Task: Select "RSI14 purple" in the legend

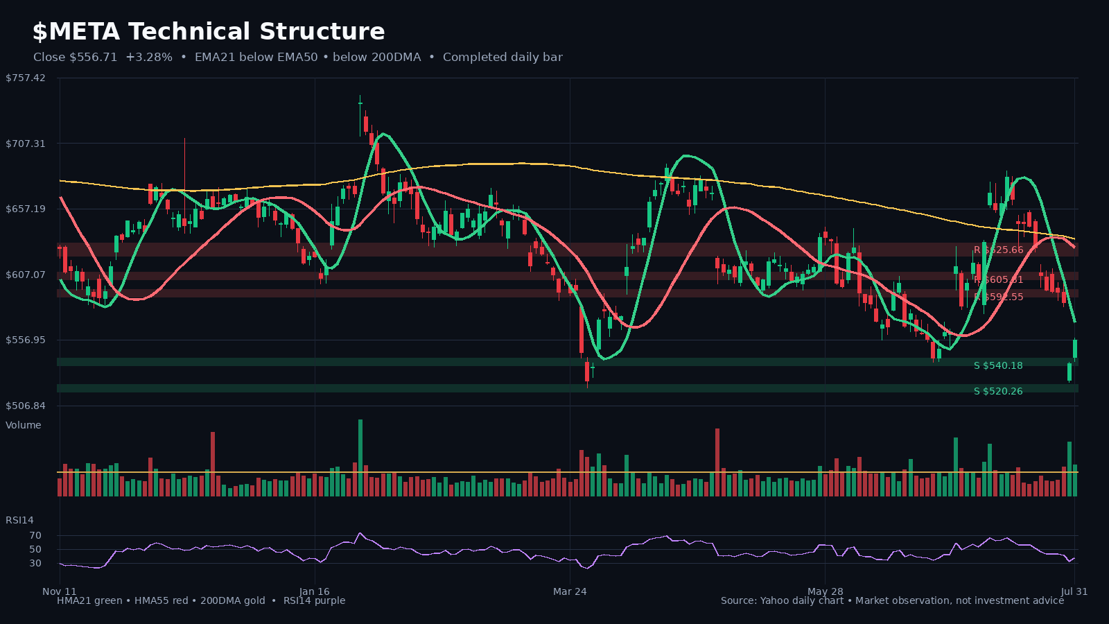Action: pos(314,600)
